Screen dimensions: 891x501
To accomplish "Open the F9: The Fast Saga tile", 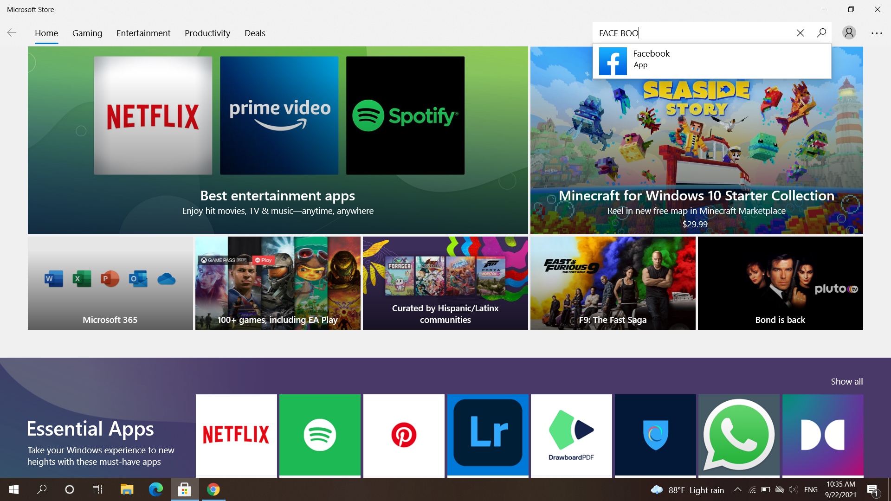I will [613, 283].
